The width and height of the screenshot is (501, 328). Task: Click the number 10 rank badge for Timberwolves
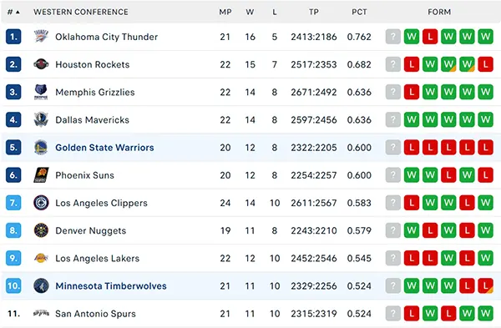[13, 285]
